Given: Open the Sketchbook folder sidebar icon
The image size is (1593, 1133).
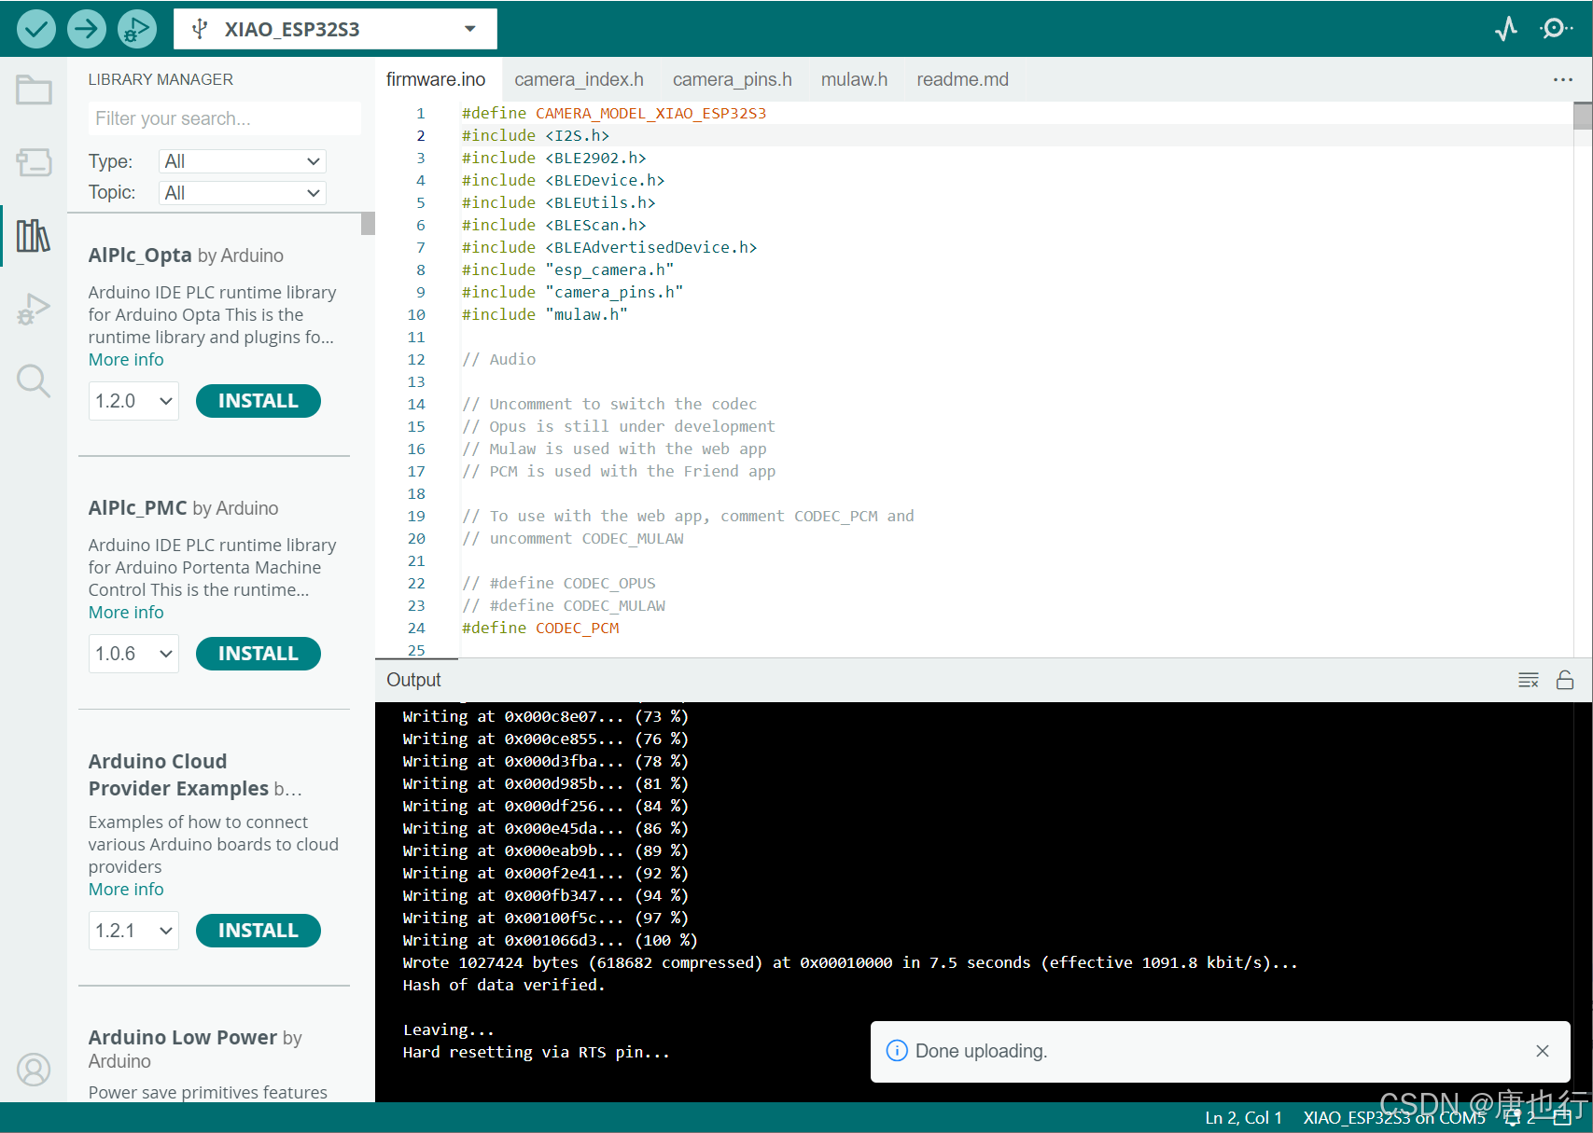Looking at the screenshot, I should pos(34,90).
